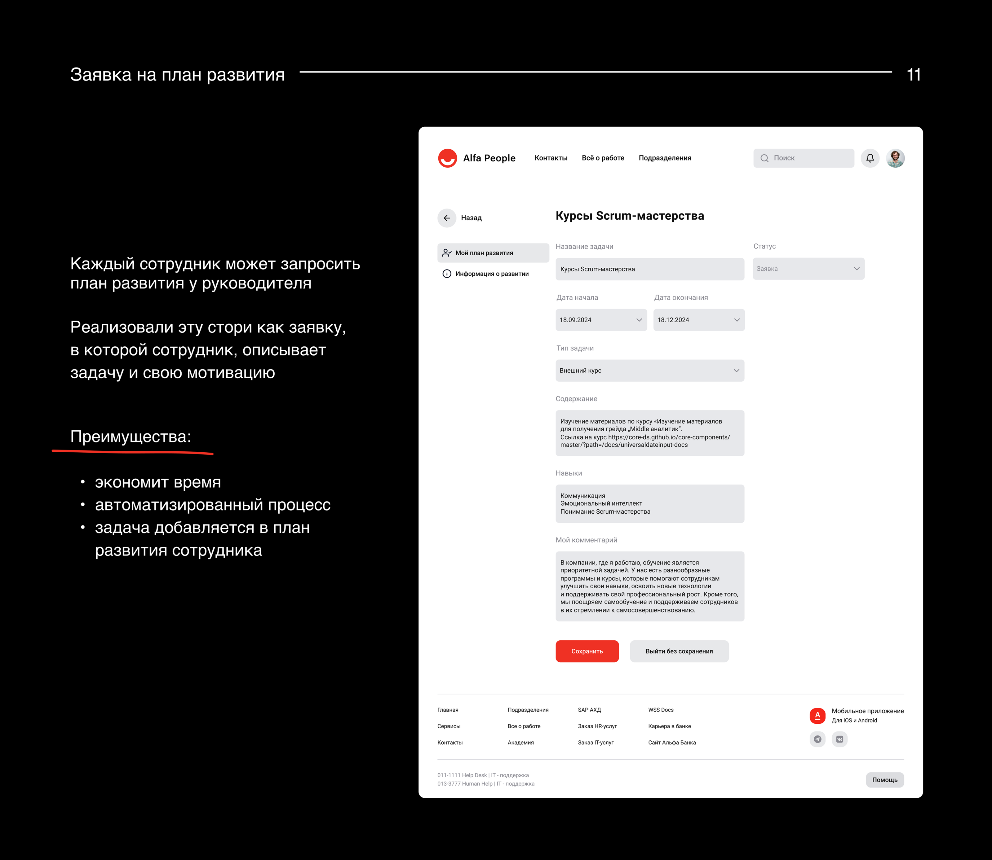Screen dimensions: 992x860
Task: Click Выйти без сохранения button
Action: tap(679, 651)
